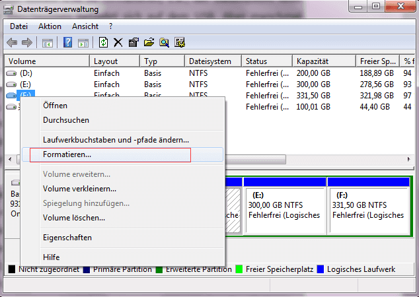Viewport: 419px width, 297px height.
Task: Click the 300,00 GB capacity cell in list
Action: tap(313, 84)
